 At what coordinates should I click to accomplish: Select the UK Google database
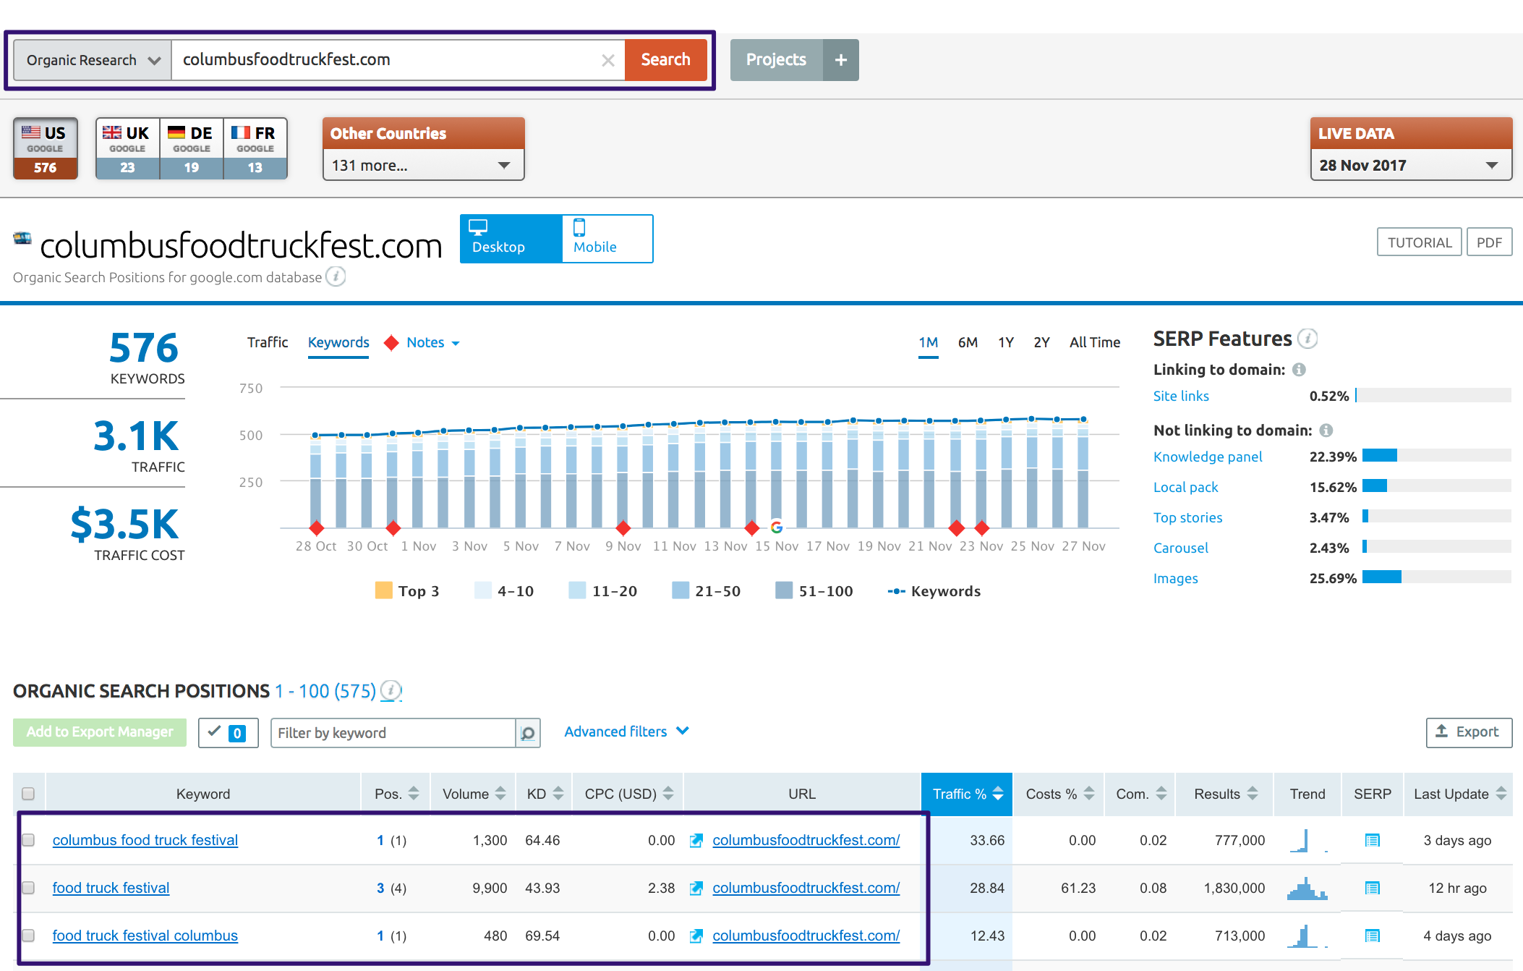point(127,148)
